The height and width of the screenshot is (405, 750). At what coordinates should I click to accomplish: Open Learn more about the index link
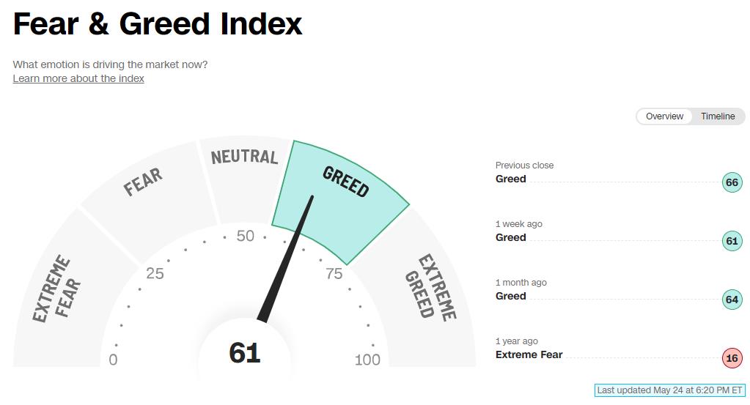click(78, 78)
